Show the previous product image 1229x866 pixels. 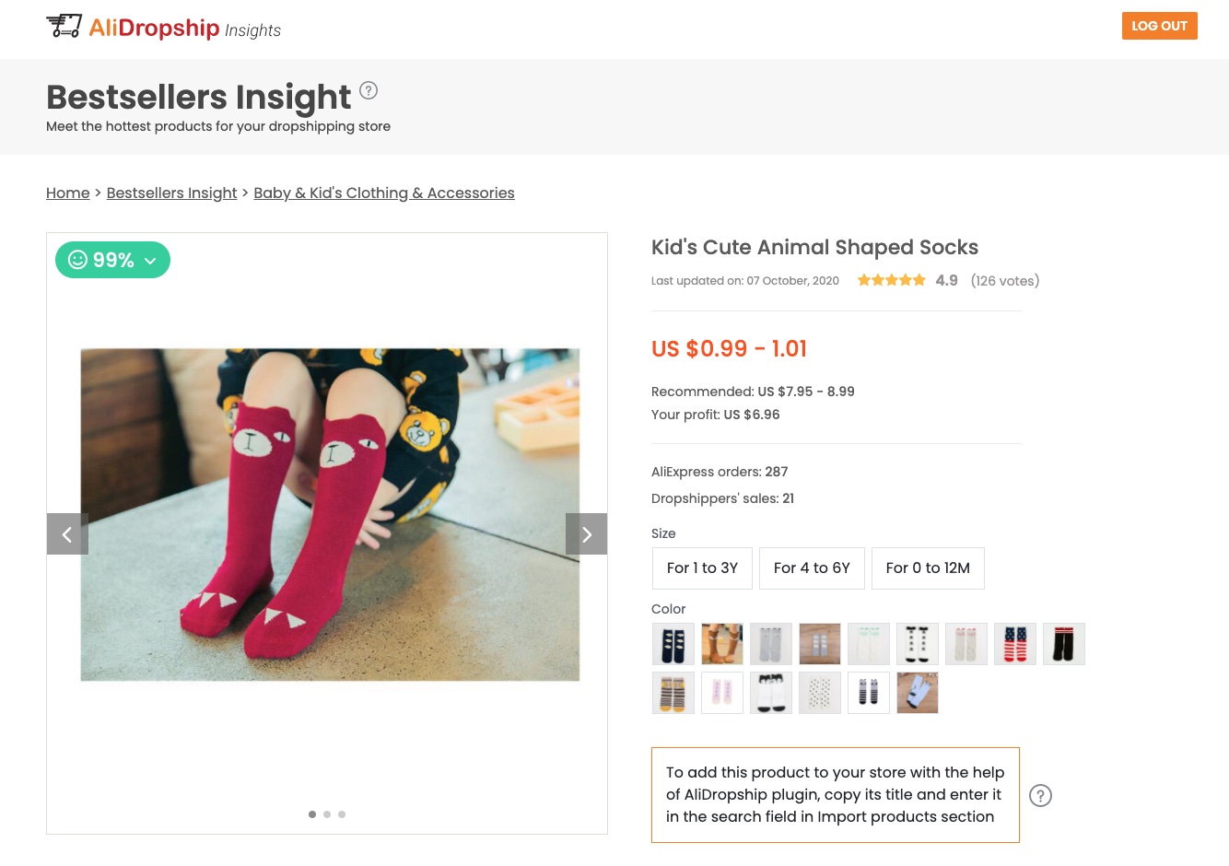tap(67, 534)
